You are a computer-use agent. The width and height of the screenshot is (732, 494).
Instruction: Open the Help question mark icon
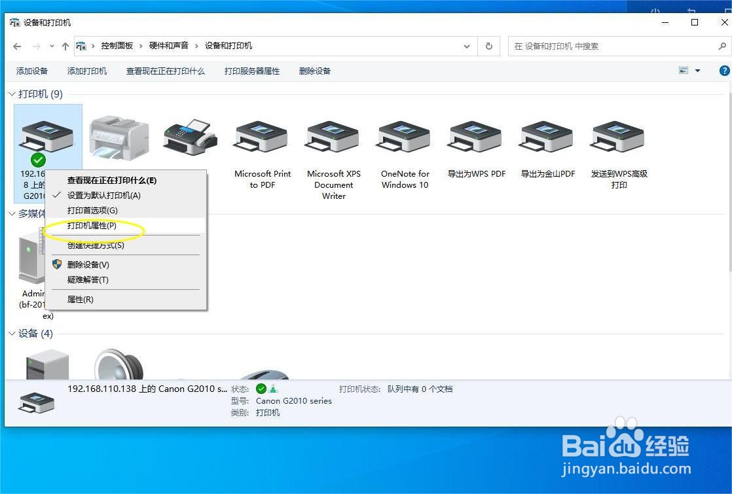point(725,71)
